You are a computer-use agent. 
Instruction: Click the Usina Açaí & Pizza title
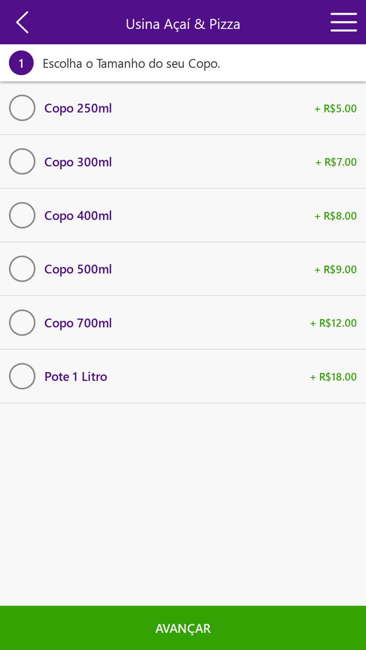(183, 24)
